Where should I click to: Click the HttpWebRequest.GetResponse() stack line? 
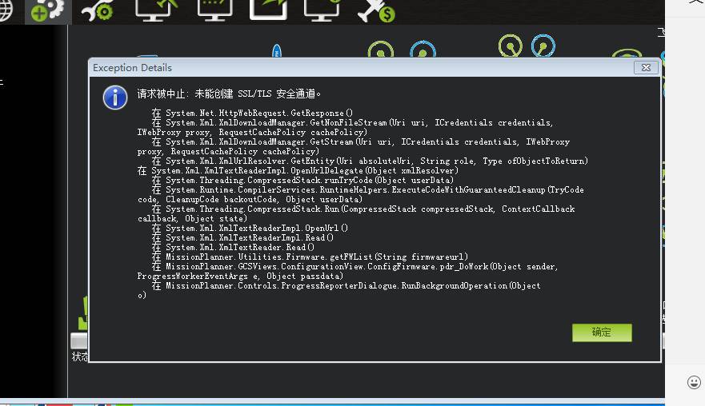(252, 113)
